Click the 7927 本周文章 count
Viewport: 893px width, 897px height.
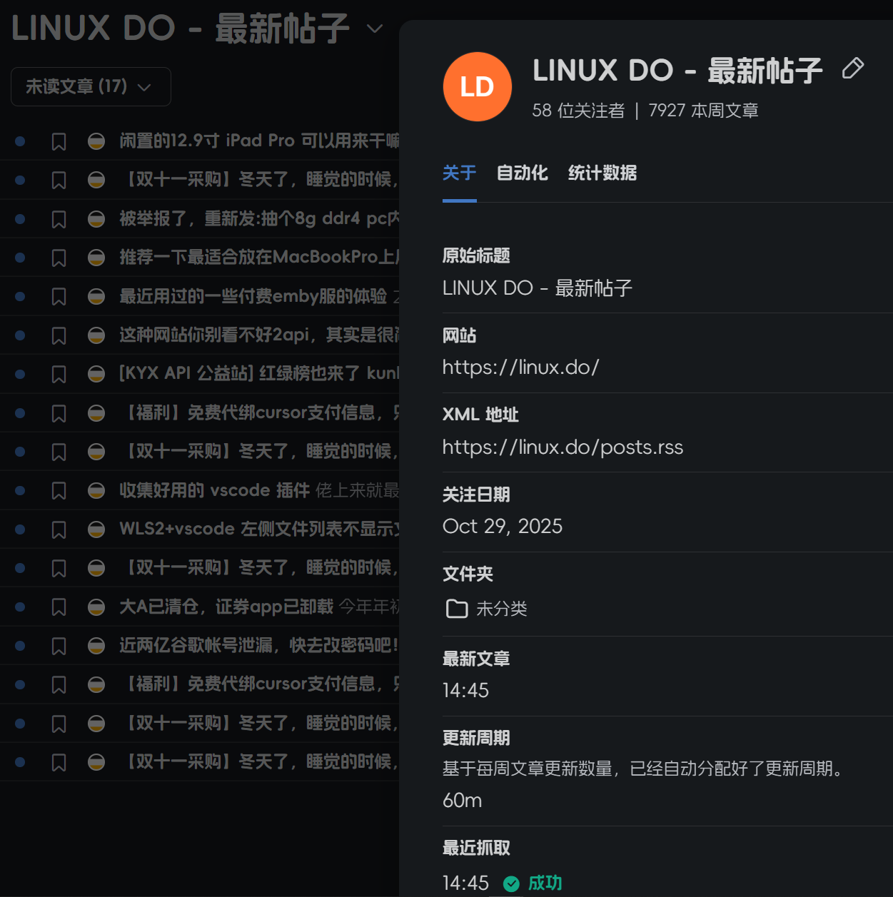point(703,111)
